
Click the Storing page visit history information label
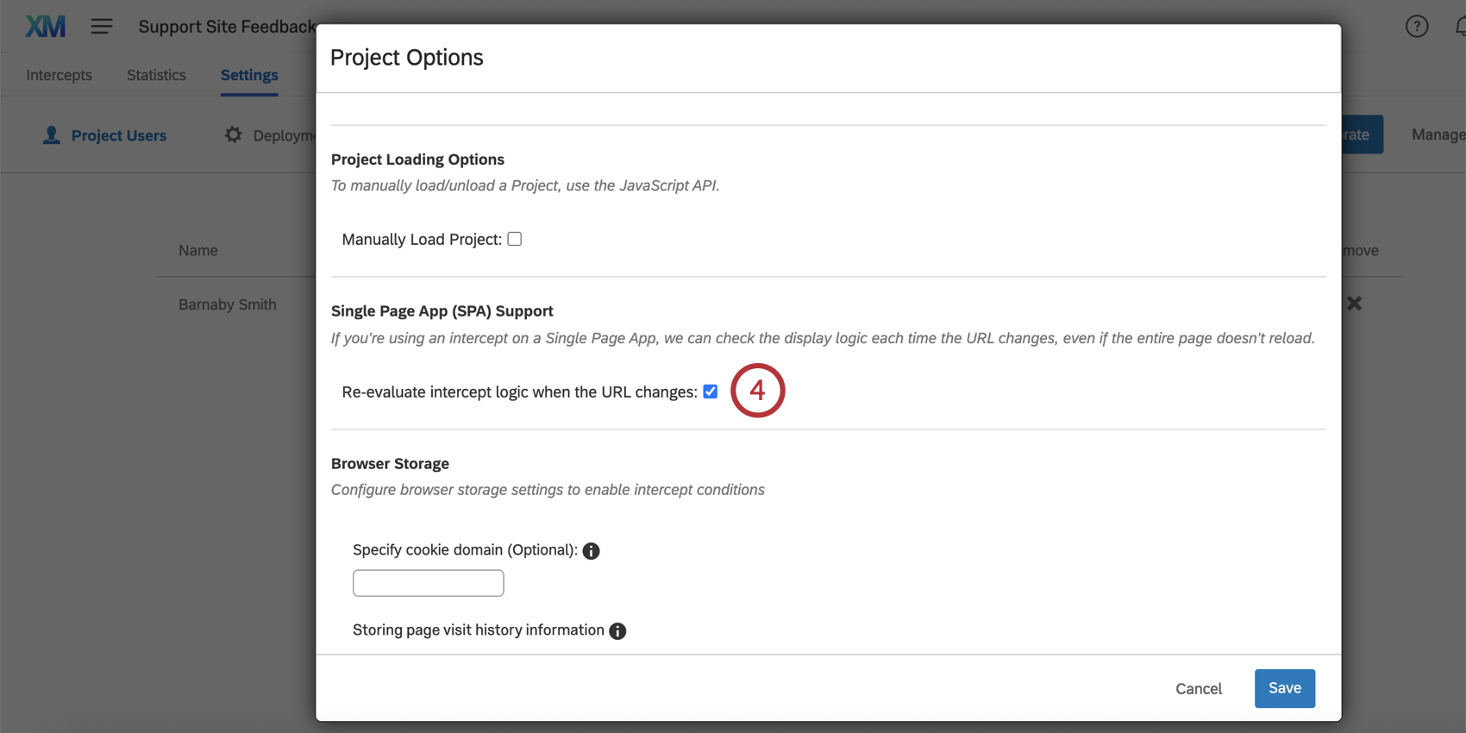pos(479,630)
